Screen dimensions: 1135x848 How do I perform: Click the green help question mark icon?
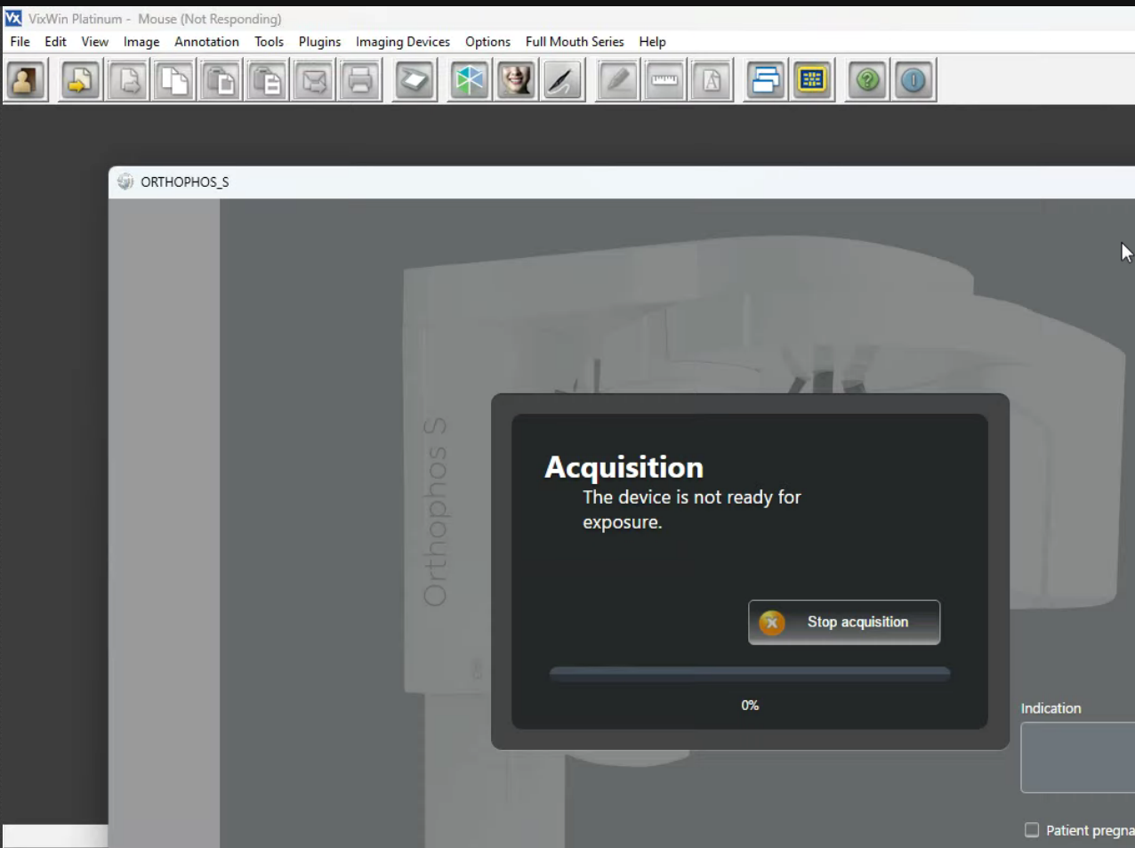pos(867,81)
